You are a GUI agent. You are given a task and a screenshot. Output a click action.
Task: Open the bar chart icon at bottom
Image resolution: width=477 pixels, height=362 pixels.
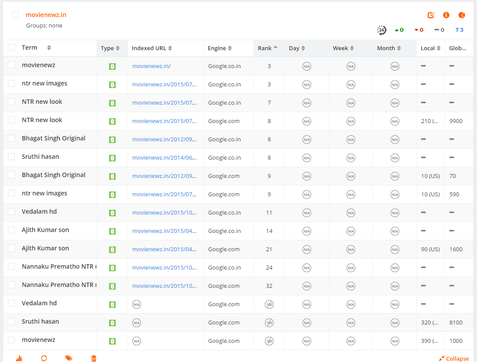(x=19, y=359)
